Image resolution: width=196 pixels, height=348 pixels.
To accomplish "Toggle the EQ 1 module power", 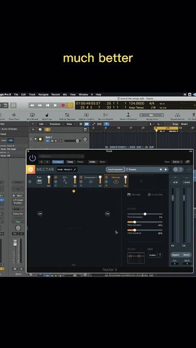I will [56, 177].
